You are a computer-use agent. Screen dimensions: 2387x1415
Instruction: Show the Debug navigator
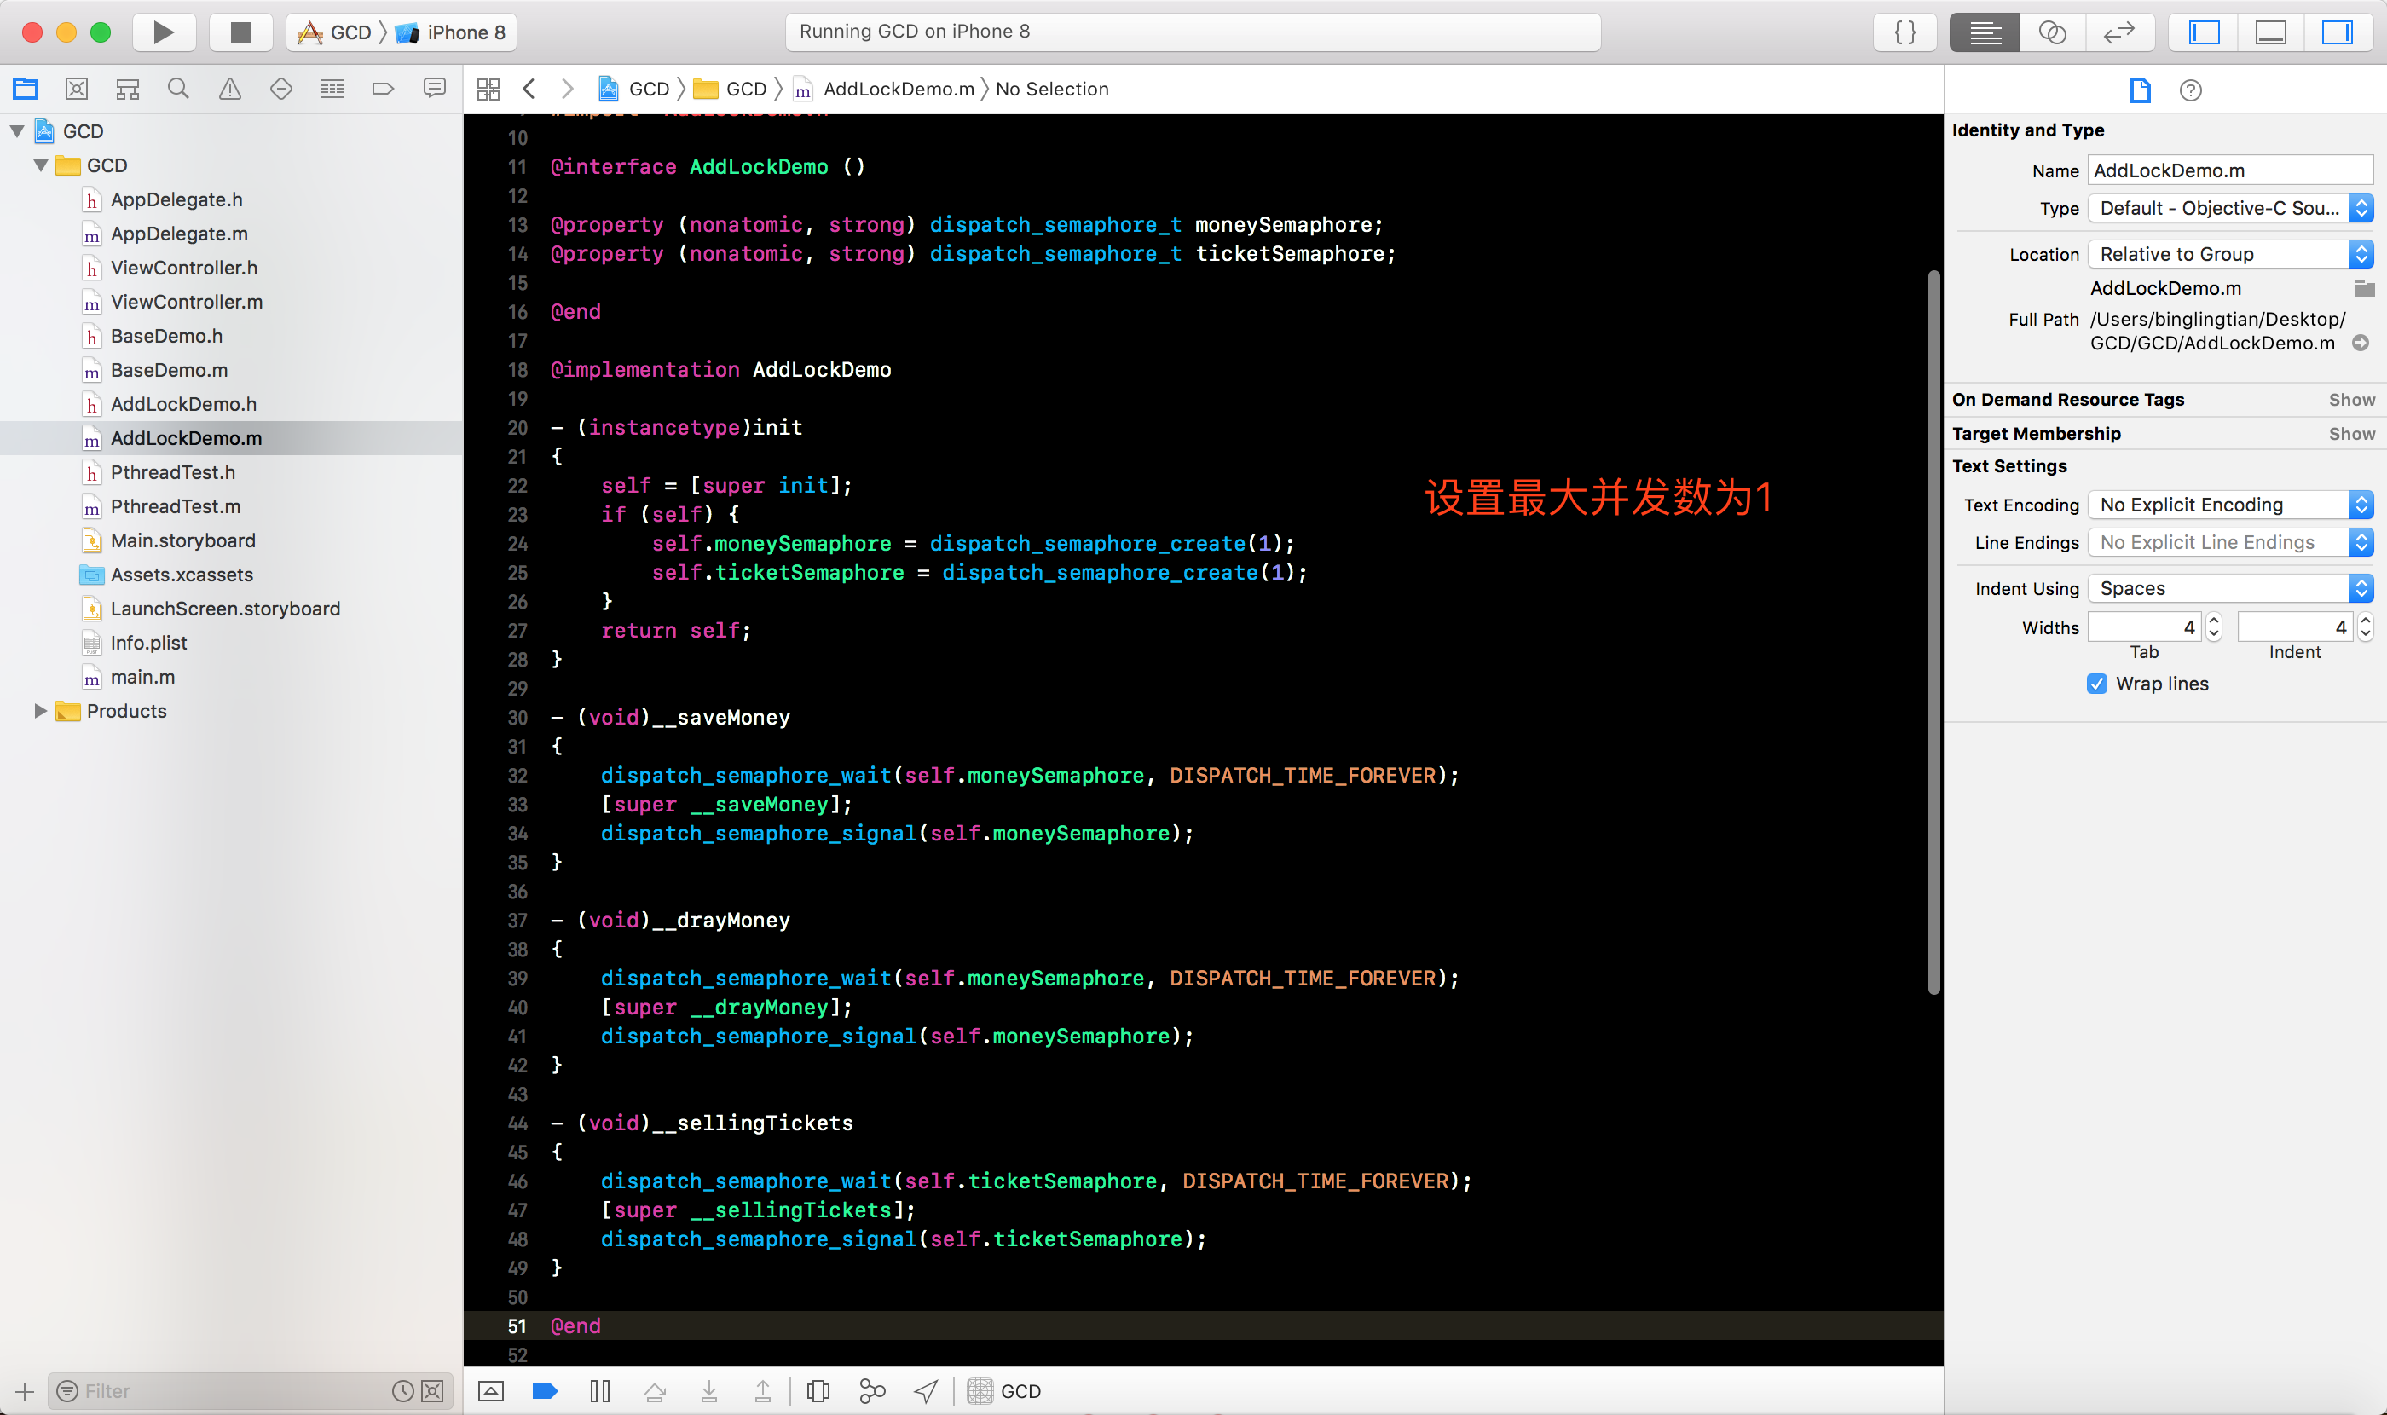(x=332, y=89)
